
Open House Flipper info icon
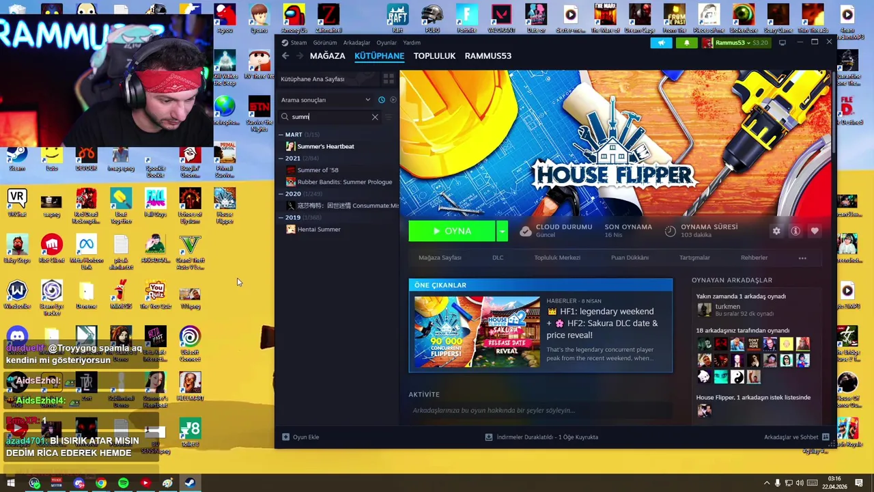pyautogui.click(x=795, y=231)
